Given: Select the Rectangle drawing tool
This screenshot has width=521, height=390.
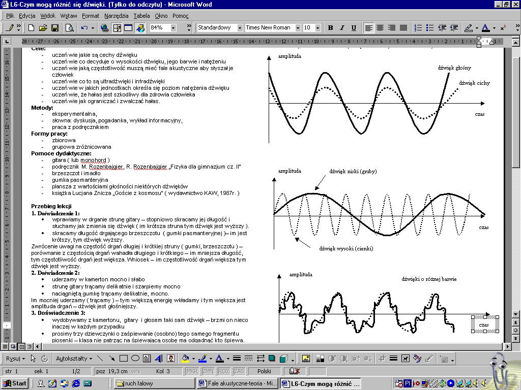Looking at the screenshot, I should click(x=123, y=359).
